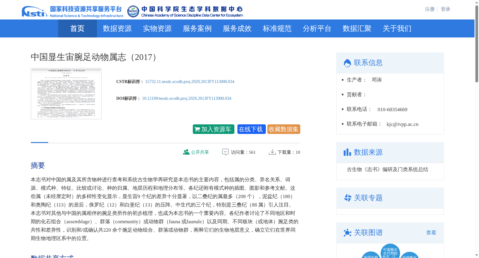479x258 pixels.
Task: Click the dataset document thumbnail
Action: (x=66, y=93)
